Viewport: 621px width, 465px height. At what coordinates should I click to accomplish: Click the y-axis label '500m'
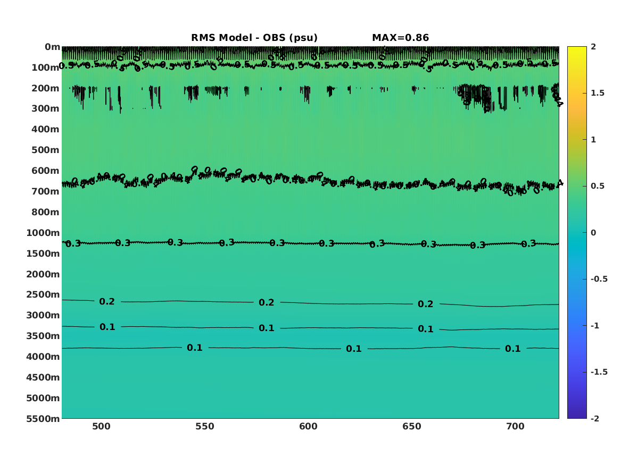pos(46,150)
